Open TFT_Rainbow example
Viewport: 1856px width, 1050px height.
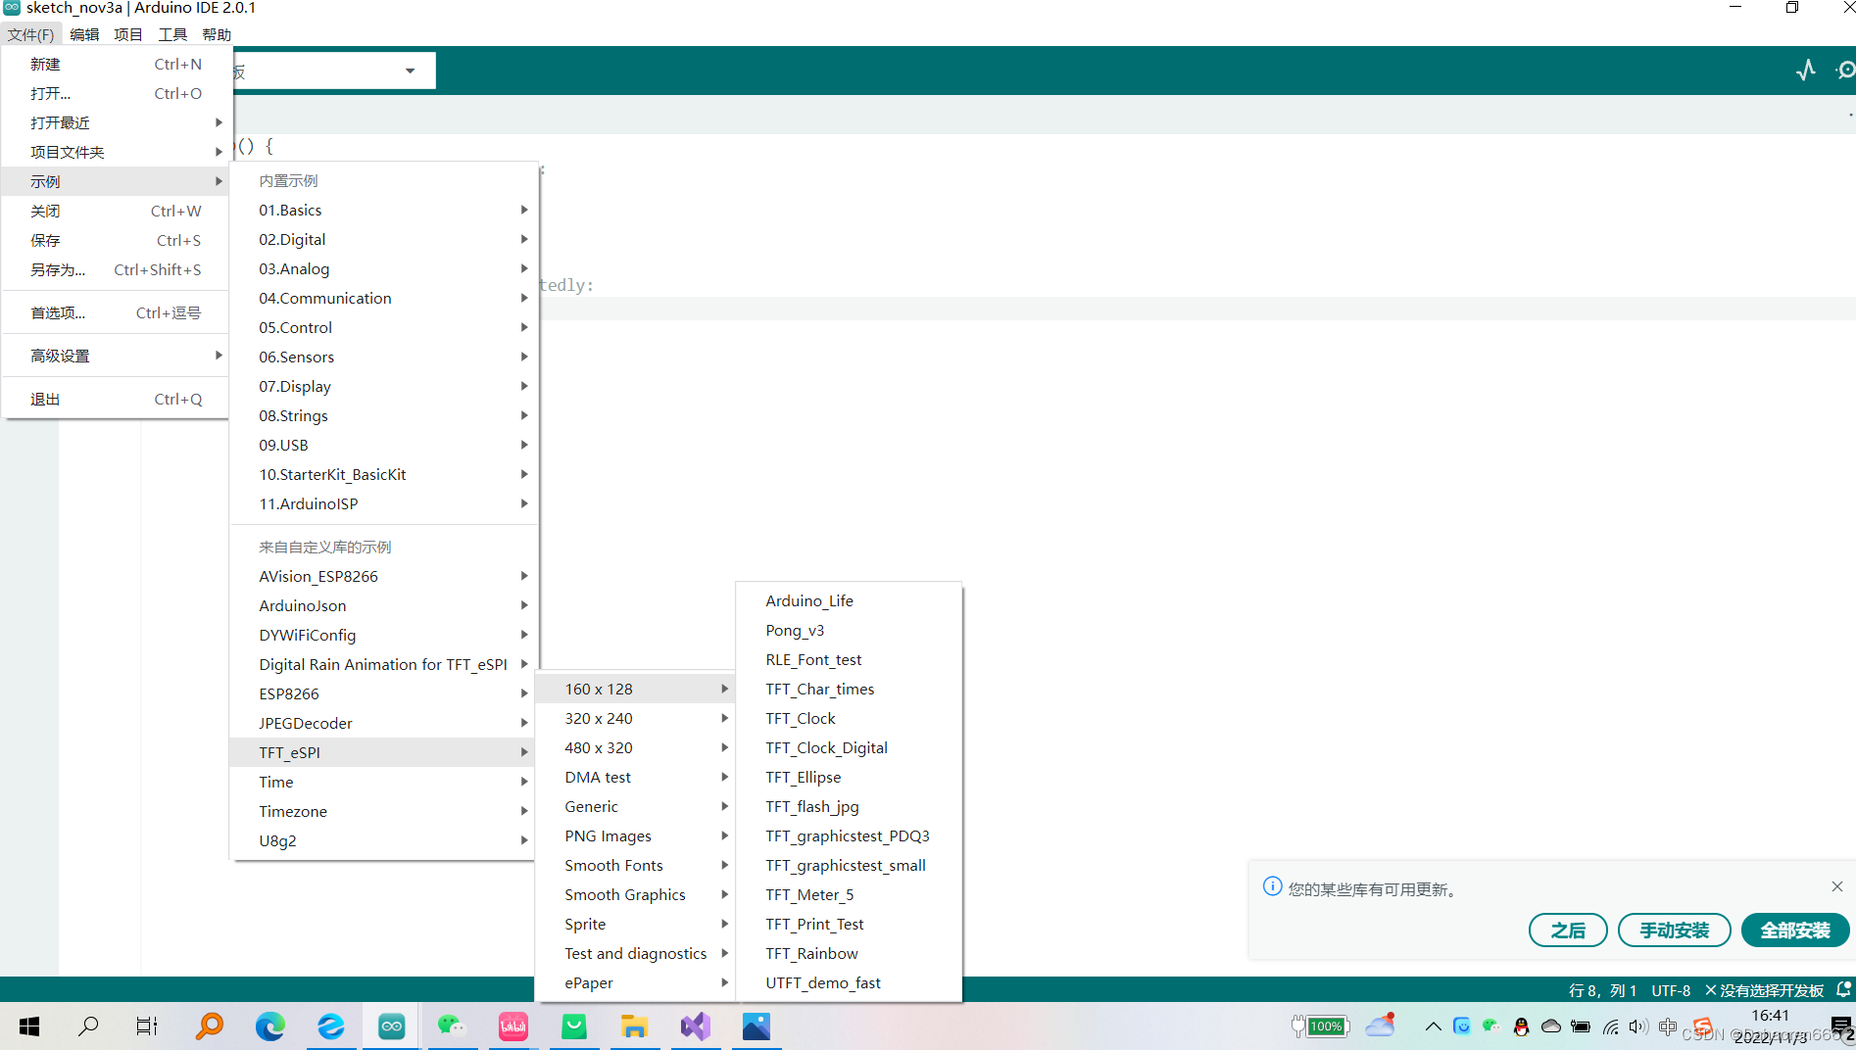[849, 953]
